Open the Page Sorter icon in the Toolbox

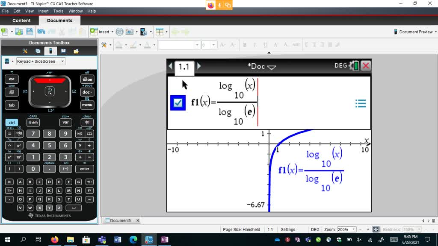[x=38, y=51]
